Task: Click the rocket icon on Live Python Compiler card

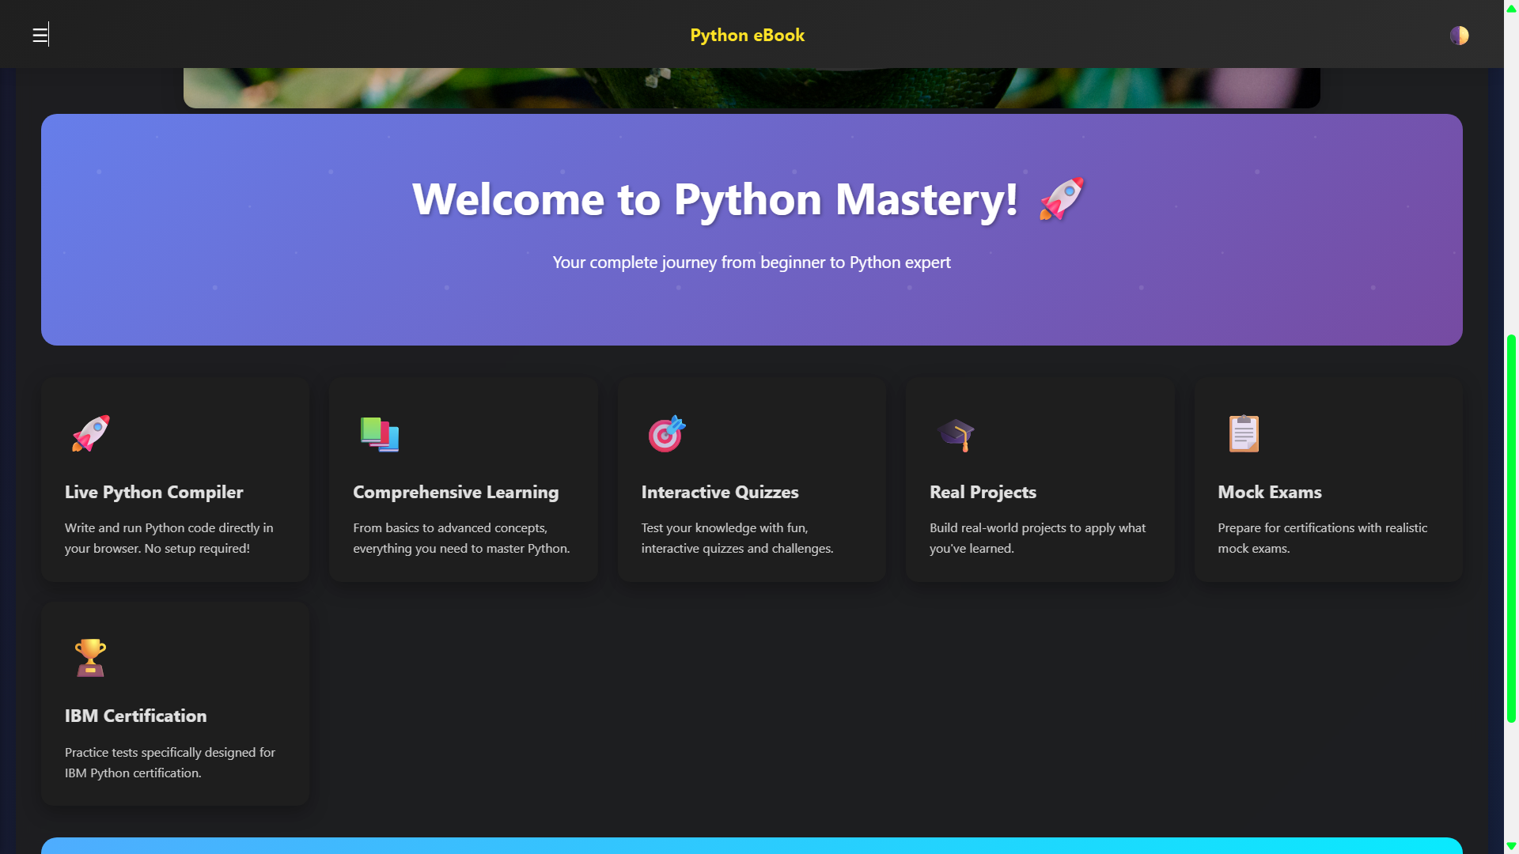Action: click(91, 433)
